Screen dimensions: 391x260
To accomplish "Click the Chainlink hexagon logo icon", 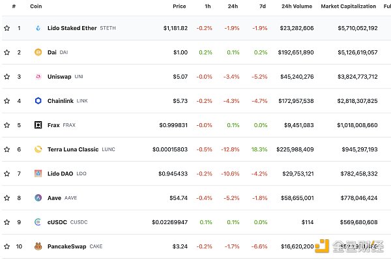I will pos(38,101).
